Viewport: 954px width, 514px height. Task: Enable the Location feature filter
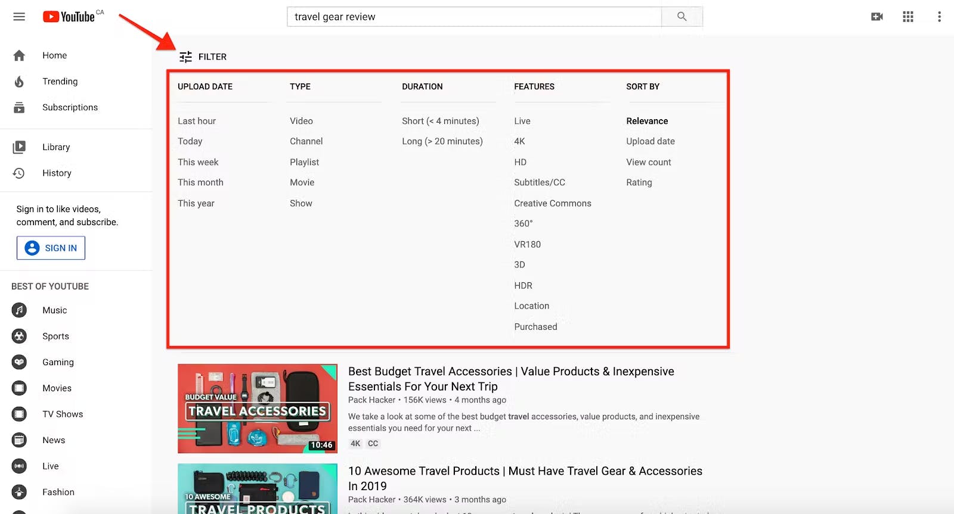click(x=532, y=306)
